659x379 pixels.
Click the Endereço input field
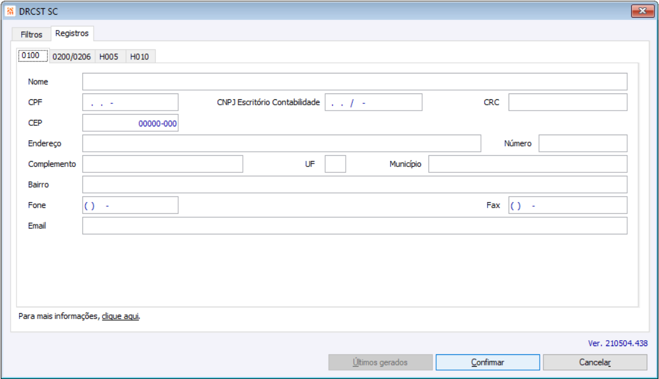click(282, 143)
